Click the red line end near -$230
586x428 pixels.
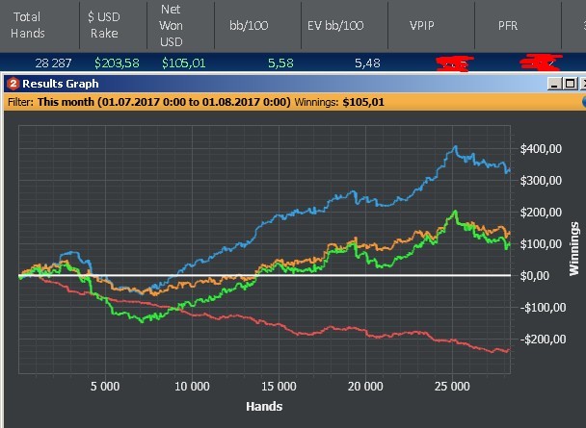pyautogui.click(x=507, y=350)
